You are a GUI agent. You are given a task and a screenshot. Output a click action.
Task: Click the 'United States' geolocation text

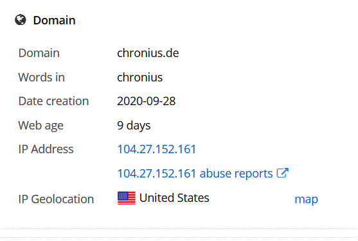click(x=174, y=197)
